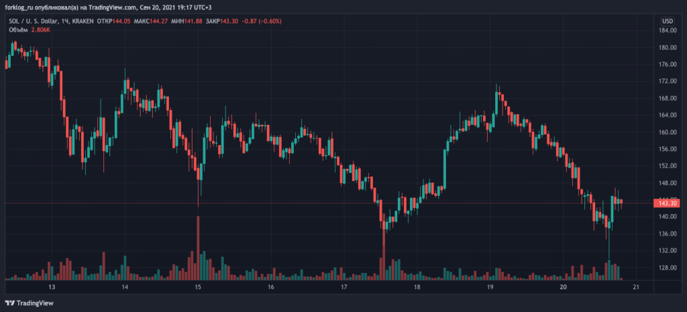
Task: Click the 184.00 price axis label
Action: (666, 31)
